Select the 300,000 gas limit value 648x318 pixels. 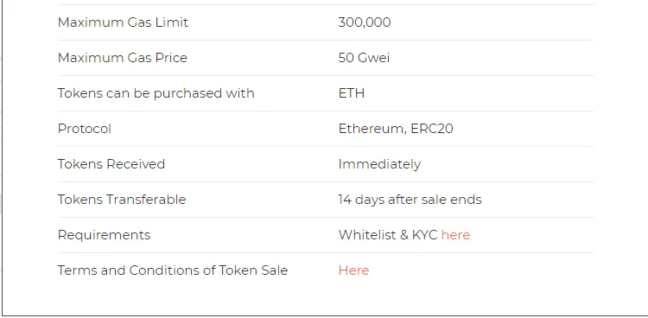pyautogui.click(x=364, y=22)
